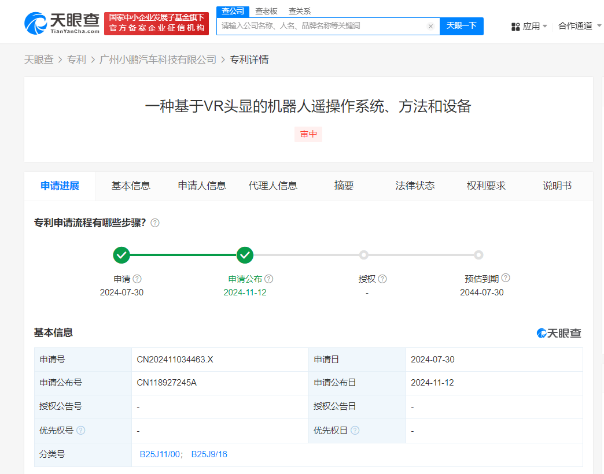The image size is (604, 474).
Task: Go to 广州小鹏汽车科技有限公司 breadcrumb link
Action: point(158,60)
